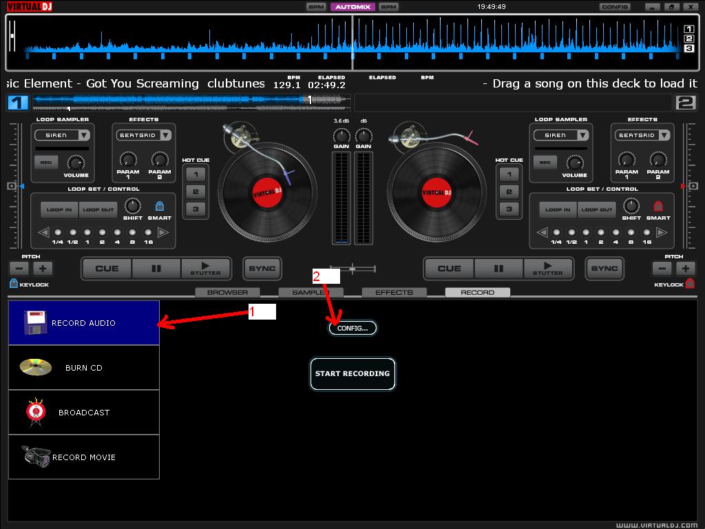Toggle right loop sampler REC button

pos(545,163)
